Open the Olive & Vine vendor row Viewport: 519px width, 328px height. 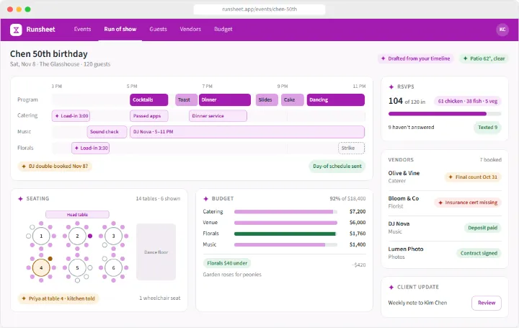pyautogui.click(x=445, y=177)
